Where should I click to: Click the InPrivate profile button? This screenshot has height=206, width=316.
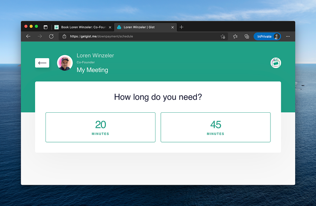pos(267,36)
